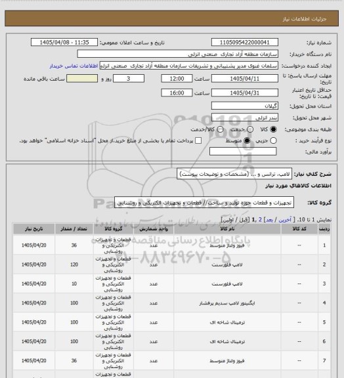The height and width of the screenshot is (378, 344).
Task: Select row 1 item فیوز ولتاژ متوسط
Action: (227, 245)
